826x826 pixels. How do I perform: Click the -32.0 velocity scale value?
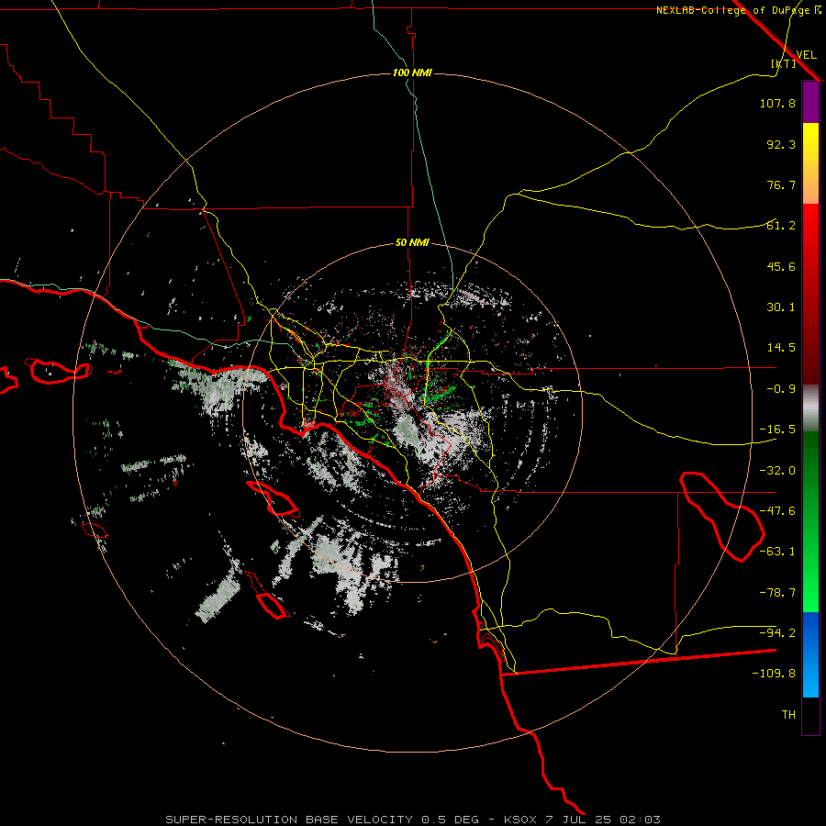[777, 471]
